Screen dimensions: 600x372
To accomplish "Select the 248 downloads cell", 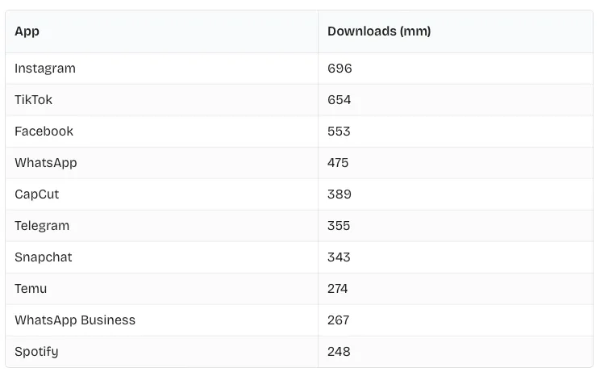I will (339, 352).
